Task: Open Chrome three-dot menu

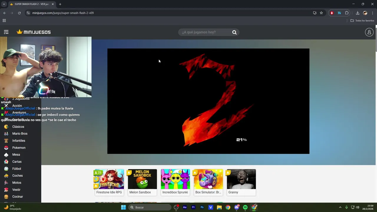Action: tap(373, 13)
